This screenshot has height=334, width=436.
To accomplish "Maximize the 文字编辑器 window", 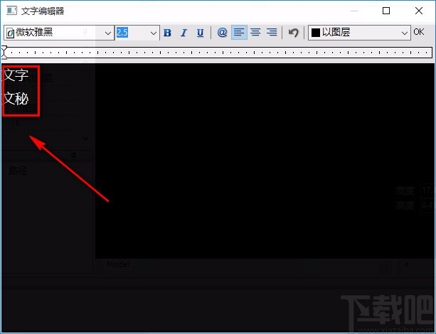I will (x=386, y=11).
